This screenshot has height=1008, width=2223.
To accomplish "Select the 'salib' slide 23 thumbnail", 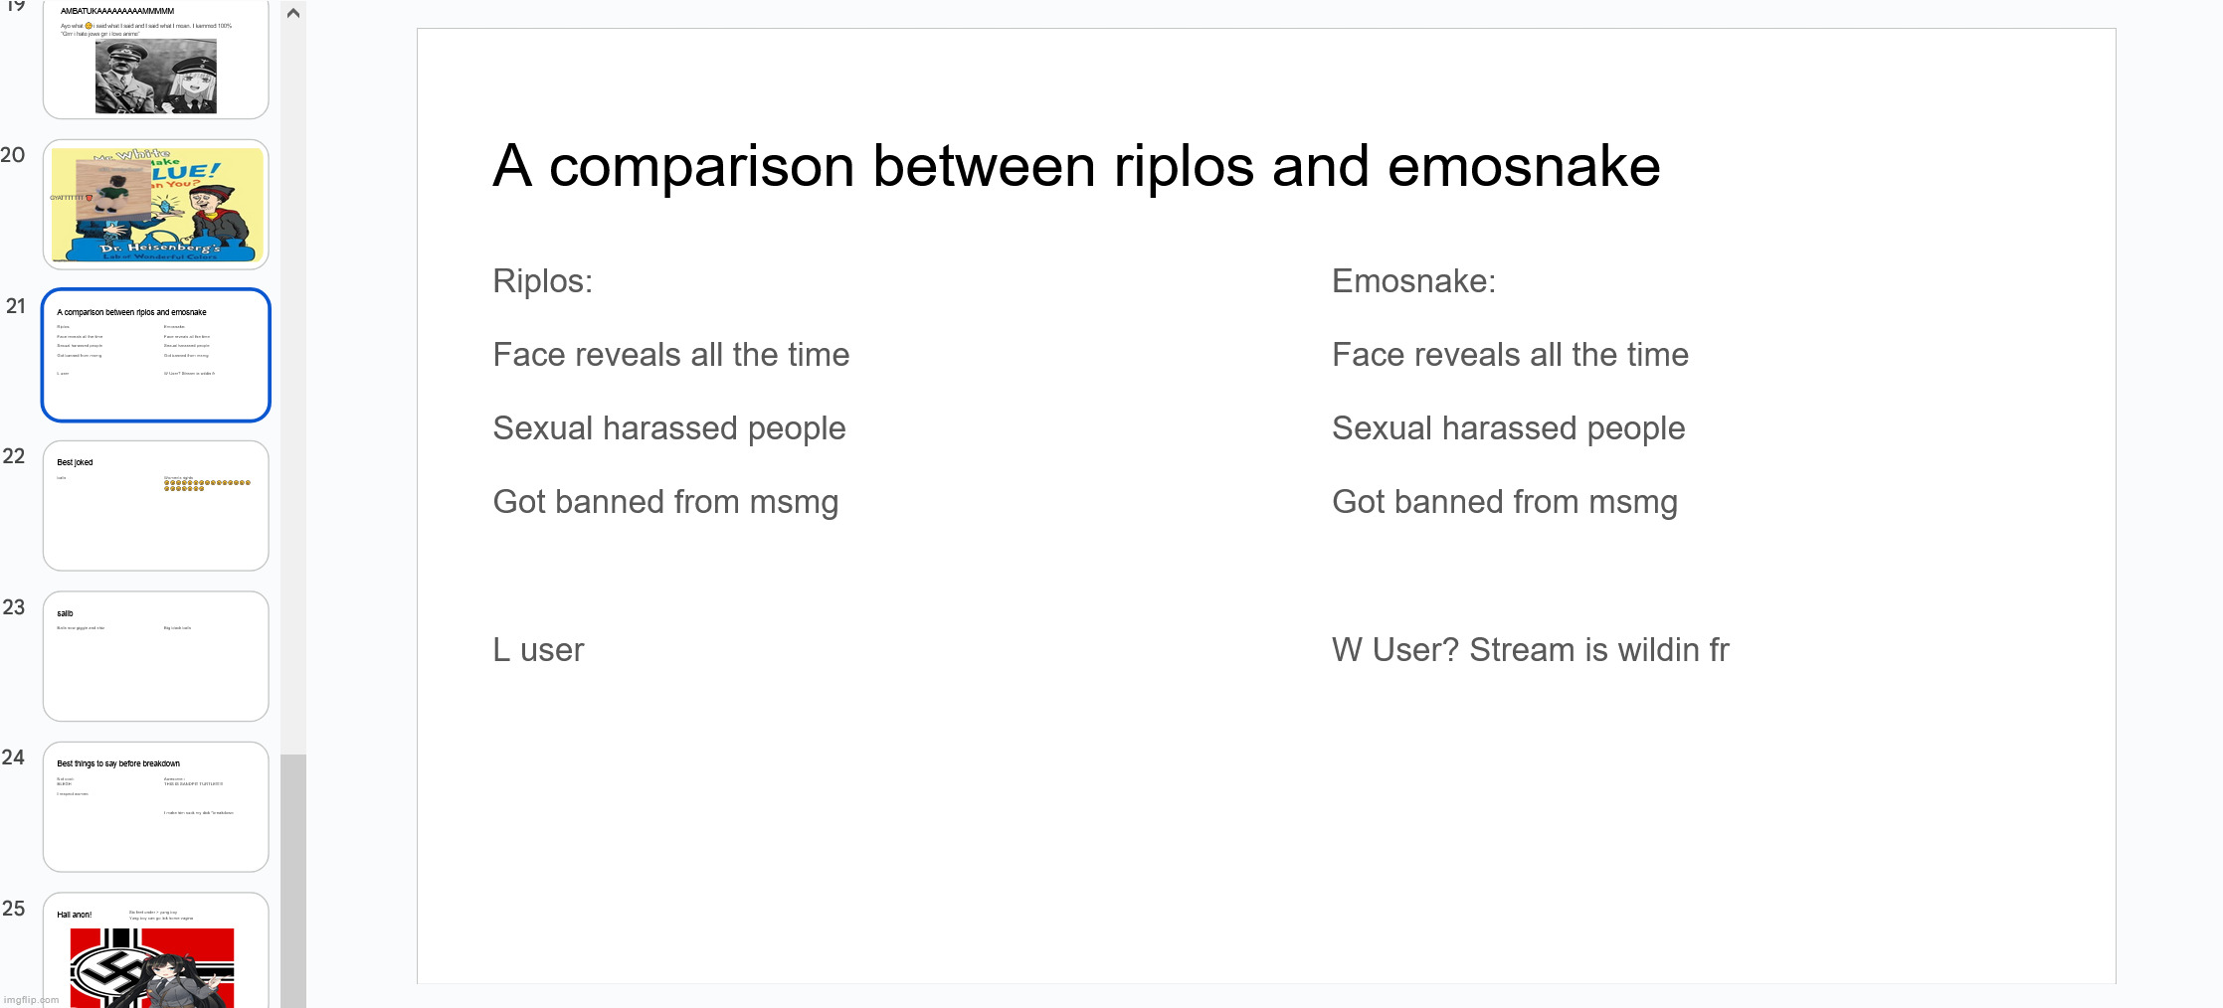I will click(155, 656).
